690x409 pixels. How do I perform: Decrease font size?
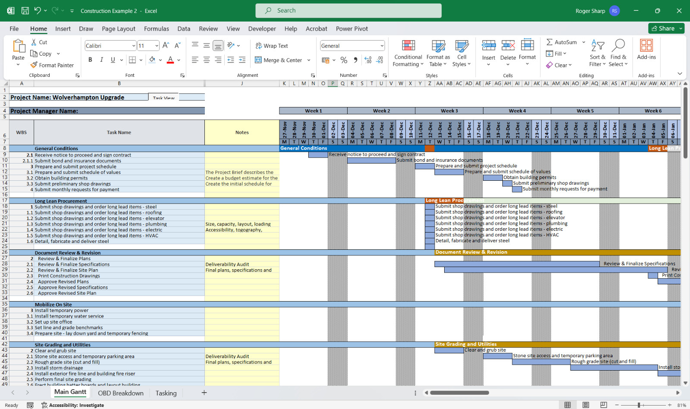click(x=178, y=46)
